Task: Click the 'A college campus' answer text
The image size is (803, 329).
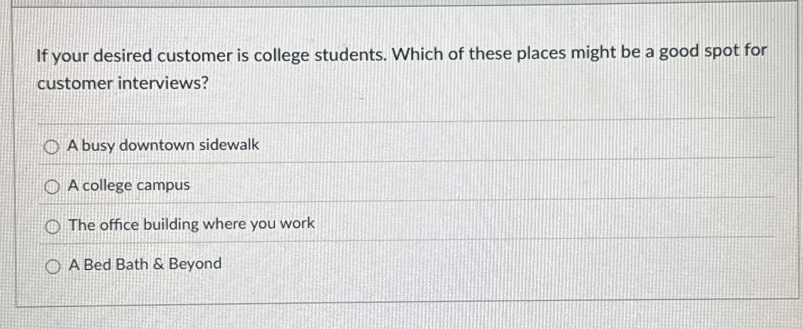Action: click(x=128, y=185)
